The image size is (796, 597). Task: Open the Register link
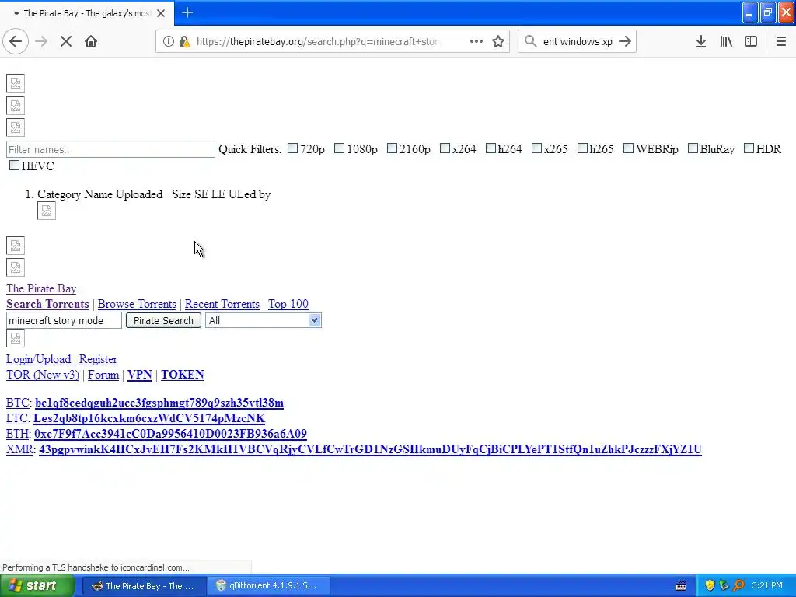[x=98, y=359]
